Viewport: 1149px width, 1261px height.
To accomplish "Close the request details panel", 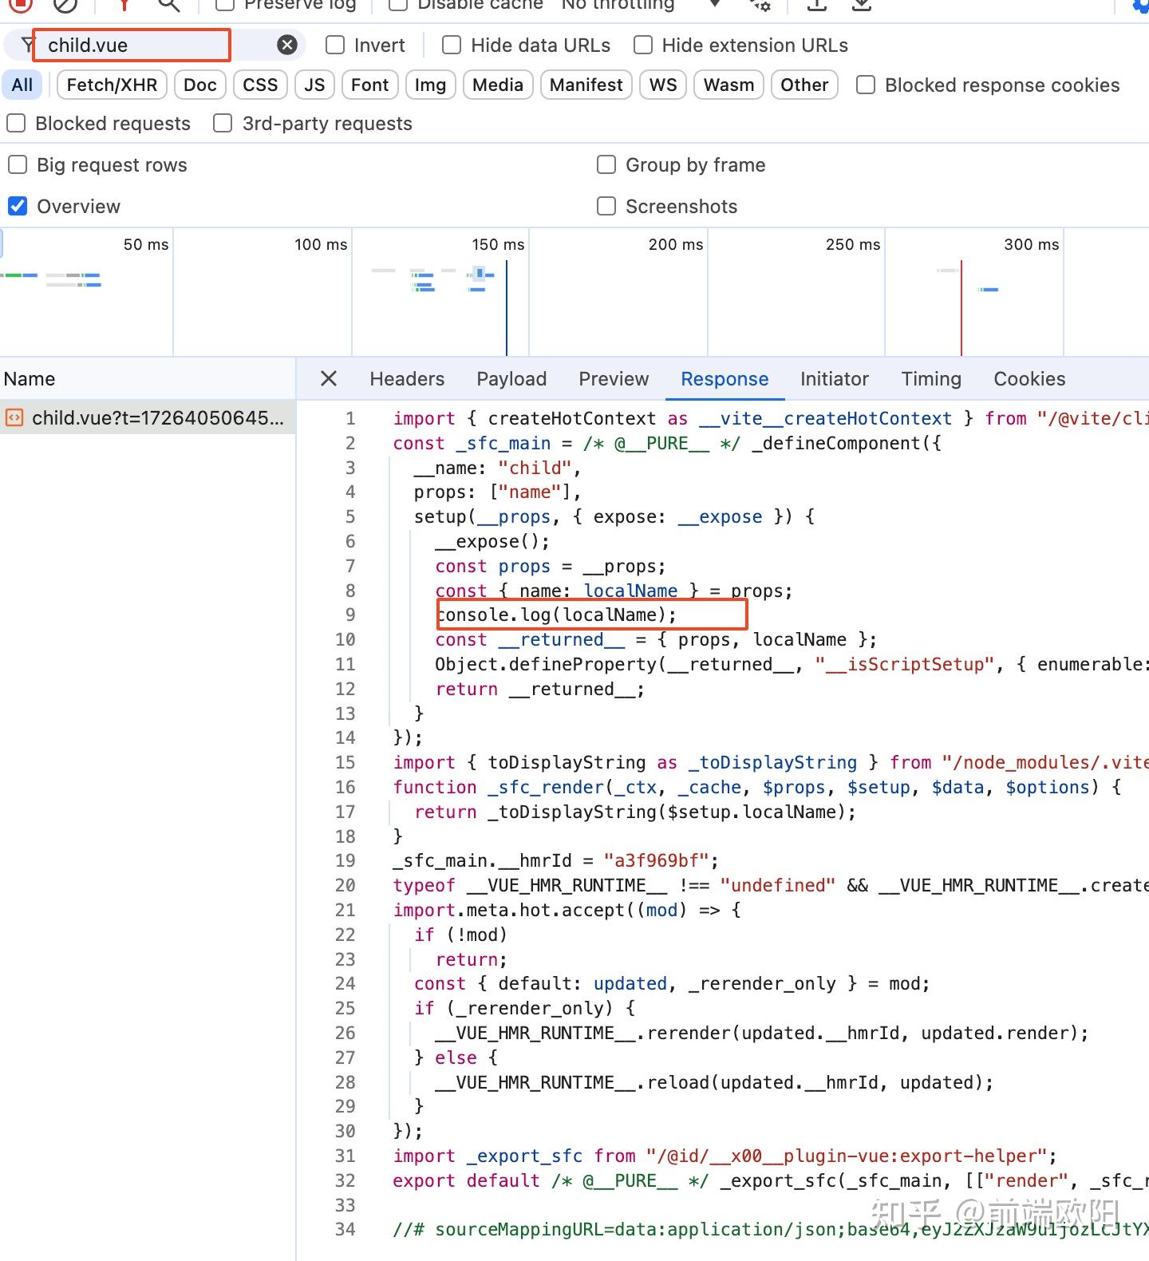I will 329,379.
